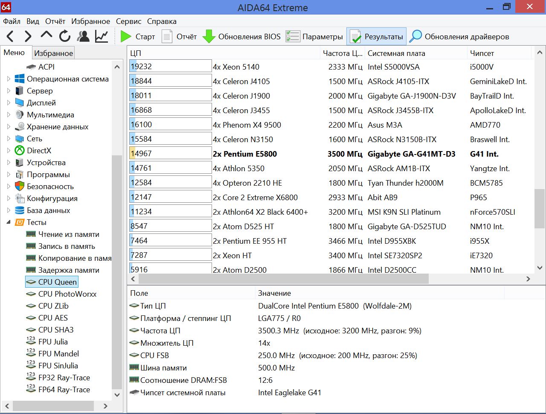The image size is (546, 414).
Task: Click the sidebar tree vertical scrollbar thumb
Action: pyautogui.click(x=117, y=271)
